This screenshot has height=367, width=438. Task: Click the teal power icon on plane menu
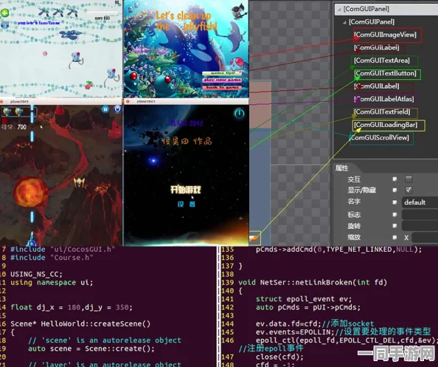click(239, 114)
